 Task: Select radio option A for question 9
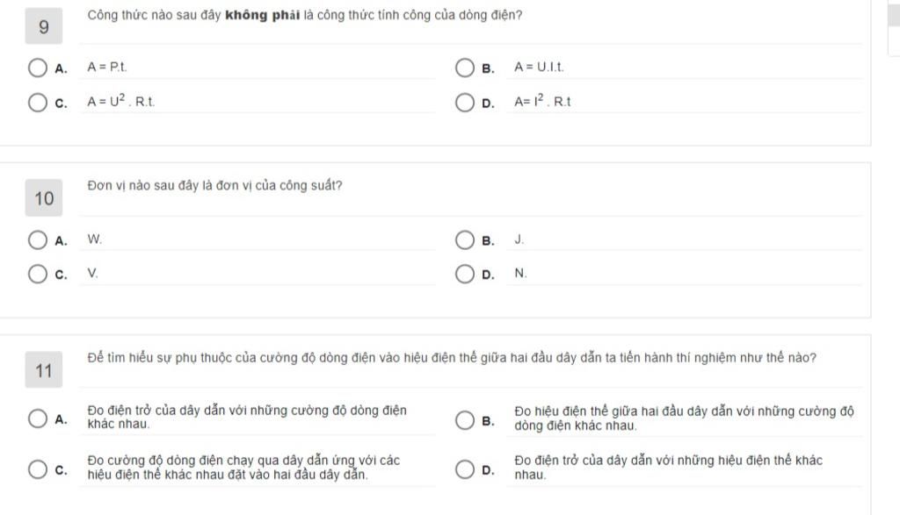pos(38,68)
